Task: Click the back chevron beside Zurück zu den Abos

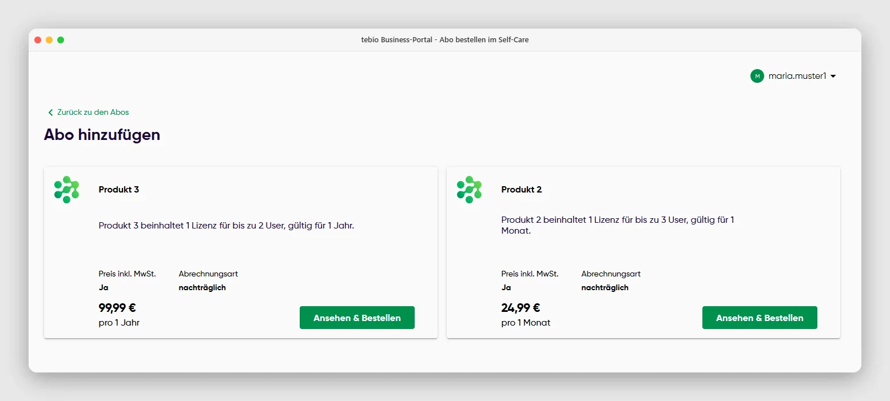Action: 50,113
